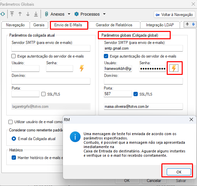Click the Processos gear icon
This screenshot has width=197, height=186.
(x=77, y=14)
